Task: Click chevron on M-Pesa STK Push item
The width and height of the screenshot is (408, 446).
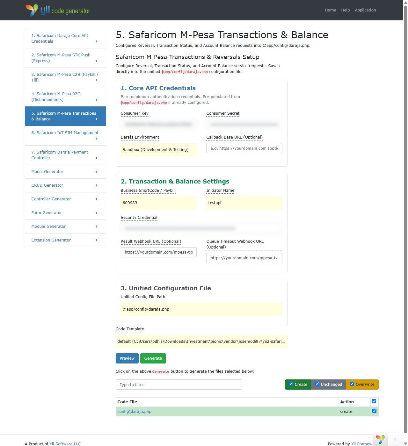Action: coord(97,61)
